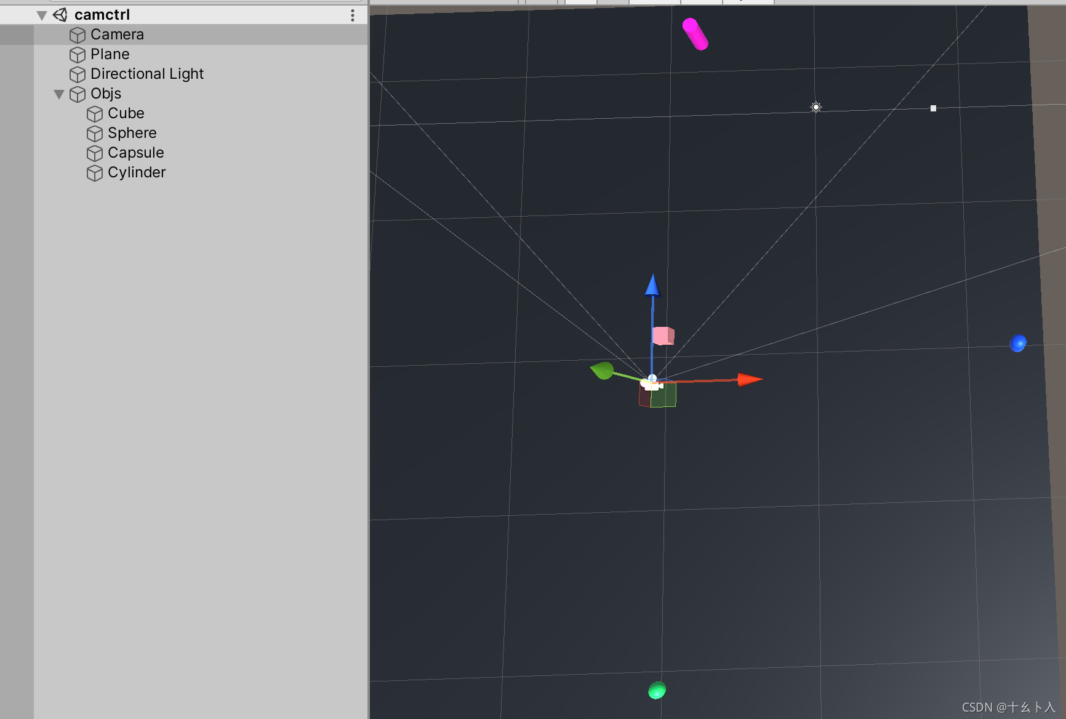Click the object icon beside Cylinder

(95, 173)
